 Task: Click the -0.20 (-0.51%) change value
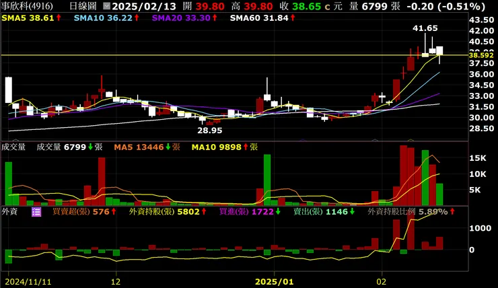[x=446, y=6]
